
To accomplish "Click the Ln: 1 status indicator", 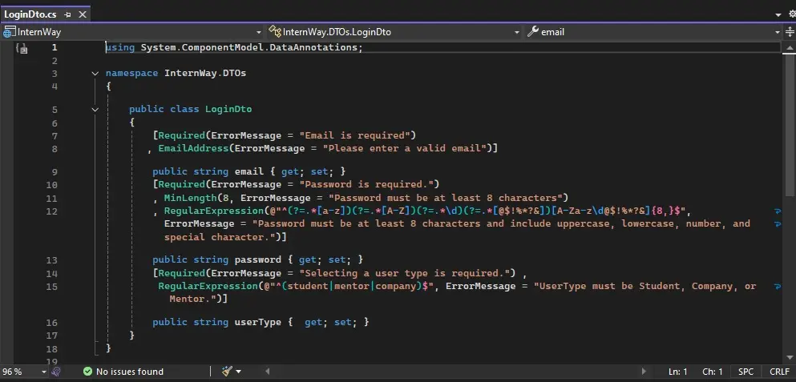I will pyautogui.click(x=677, y=372).
